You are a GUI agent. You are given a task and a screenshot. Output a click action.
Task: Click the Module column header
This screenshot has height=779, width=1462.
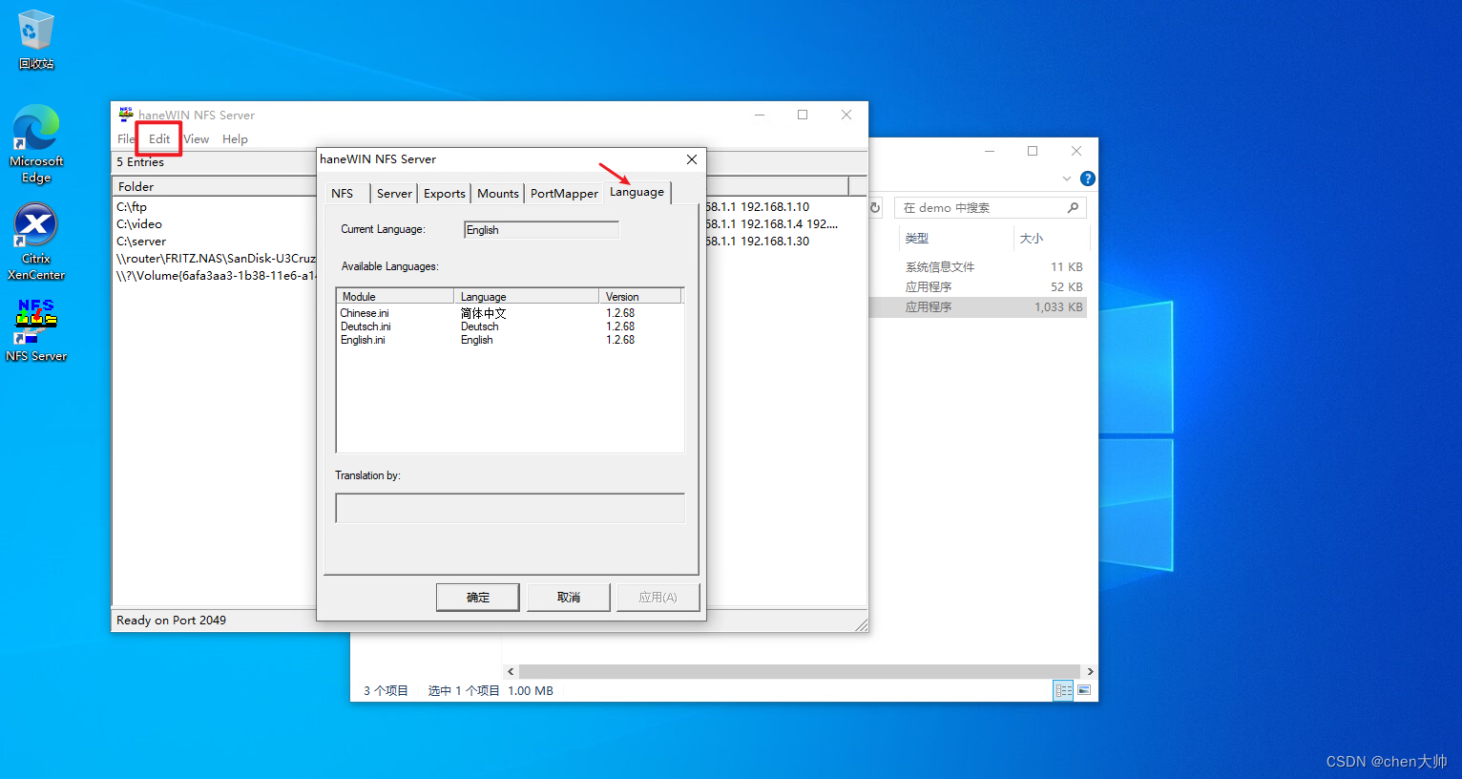(x=395, y=296)
